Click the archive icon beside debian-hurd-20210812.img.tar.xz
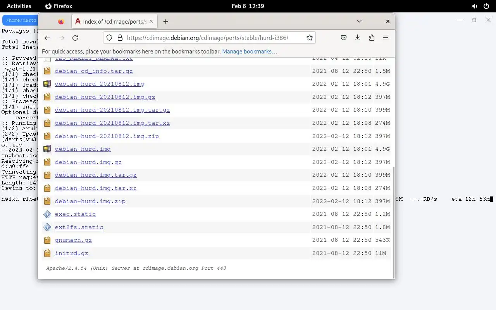This screenshot has width=496, height=310. click(47, 123)
